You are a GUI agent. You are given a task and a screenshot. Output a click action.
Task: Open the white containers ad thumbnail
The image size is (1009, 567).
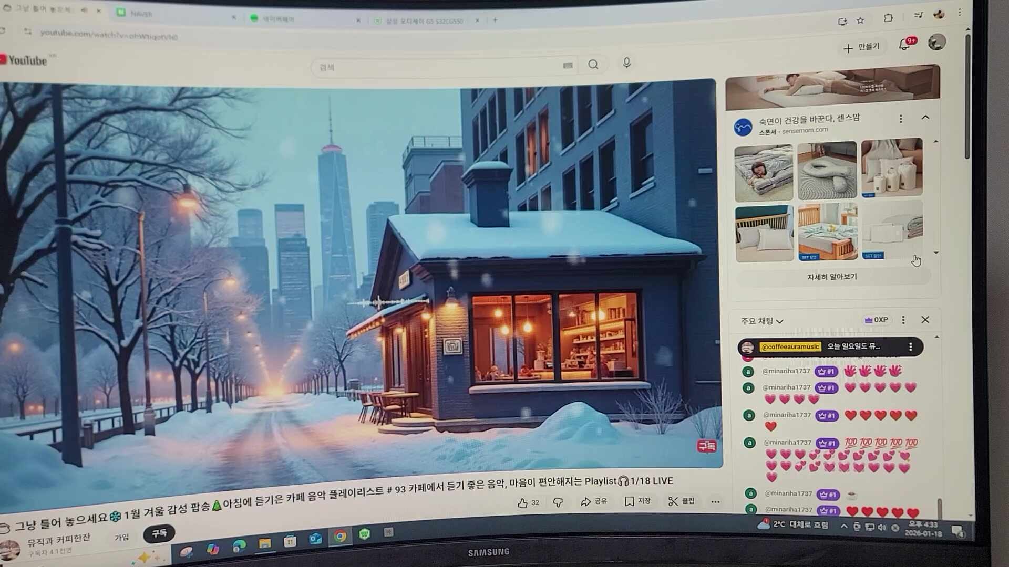coord(891,167)
